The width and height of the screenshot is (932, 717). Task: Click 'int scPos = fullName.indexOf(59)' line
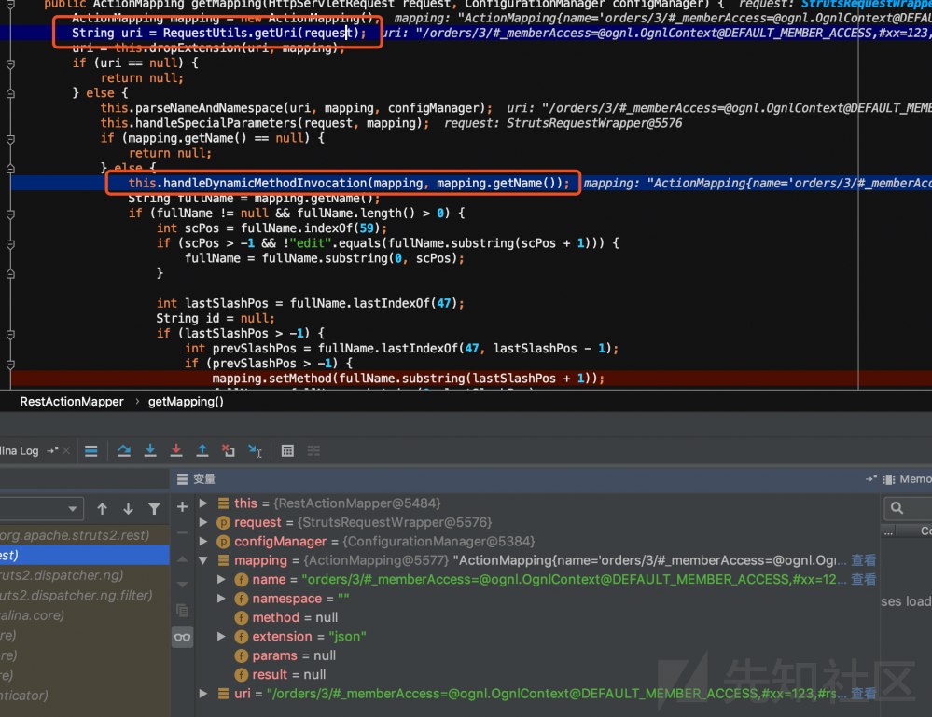pyautogui.click(x=271, y=228)
